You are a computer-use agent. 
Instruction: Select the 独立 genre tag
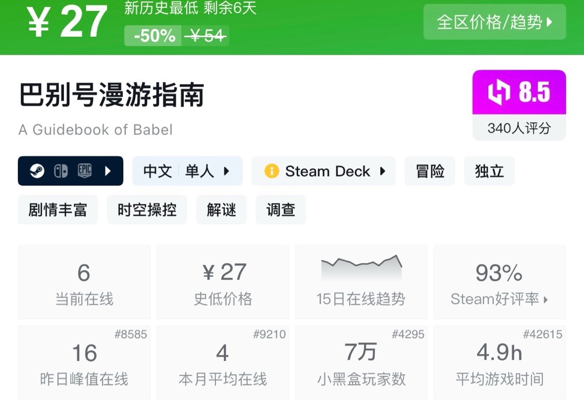pyautogui.click(x=489, y=171)
